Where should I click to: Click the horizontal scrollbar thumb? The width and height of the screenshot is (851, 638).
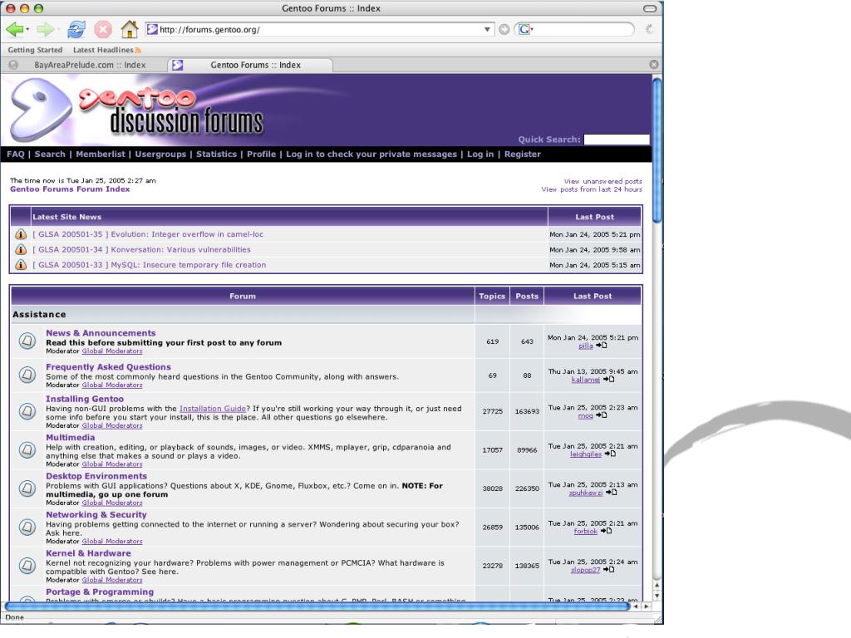[x=317, y=606]
